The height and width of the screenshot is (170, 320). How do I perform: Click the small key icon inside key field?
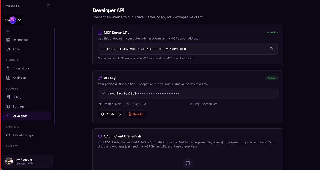(103, 93)
